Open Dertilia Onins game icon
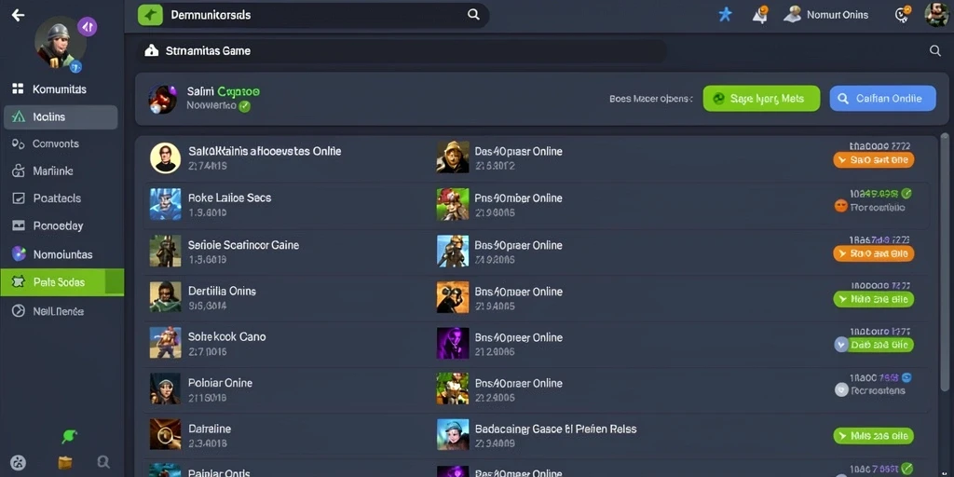 tap(165, 297)
